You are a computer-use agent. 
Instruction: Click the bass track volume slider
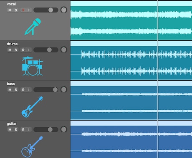(46, 90)
